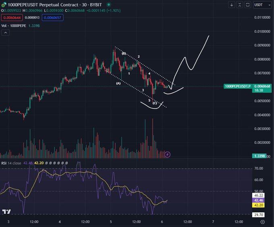
Task: Click the 18:38 countdown timer tag
Action: click(x=259, y=90)
